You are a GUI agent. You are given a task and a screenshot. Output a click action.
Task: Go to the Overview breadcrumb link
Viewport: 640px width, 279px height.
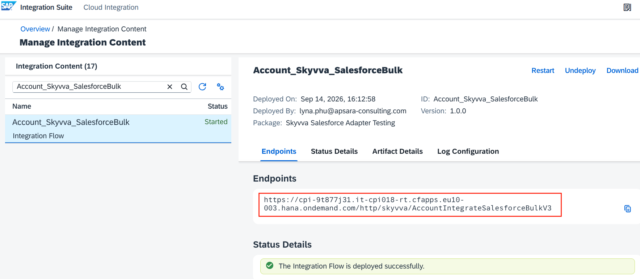pyautogui.click(x=35, y=29)
